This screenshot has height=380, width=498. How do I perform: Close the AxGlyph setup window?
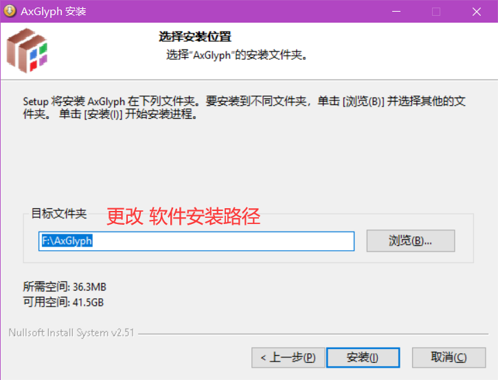pyautogui.click(x=477, y=12)
